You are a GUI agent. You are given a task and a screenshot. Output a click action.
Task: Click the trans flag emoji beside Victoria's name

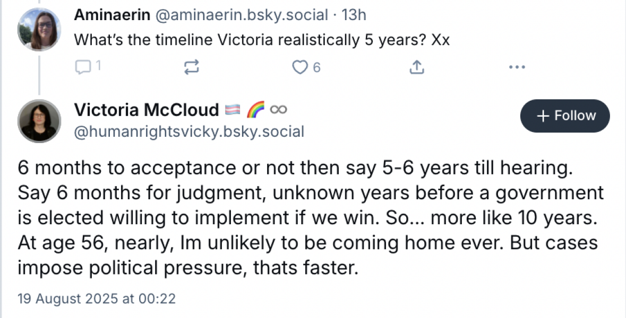pyautogui.click(x=233, y=110)
